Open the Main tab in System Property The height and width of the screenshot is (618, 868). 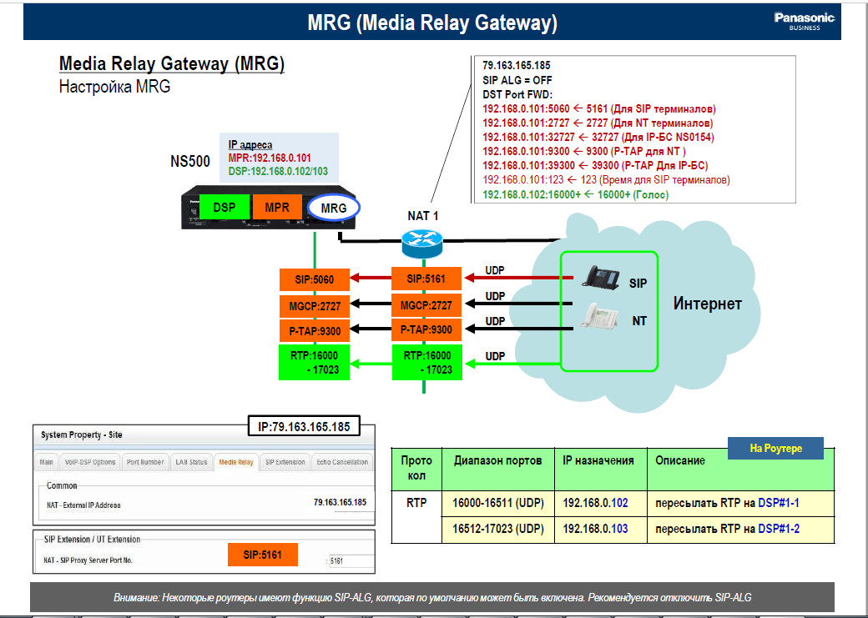[47, 462]
